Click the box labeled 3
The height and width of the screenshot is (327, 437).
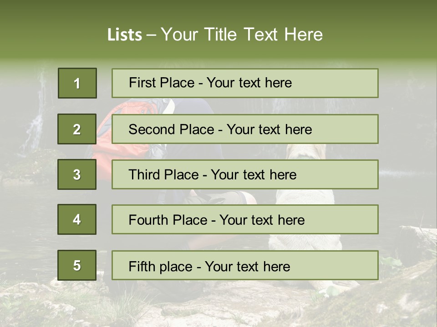click(x=77, y=174)
